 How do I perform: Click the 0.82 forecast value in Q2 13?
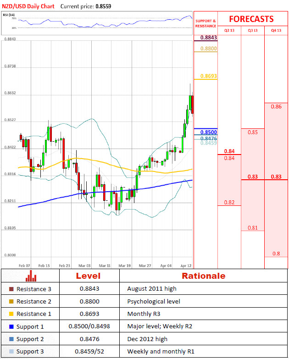point(229,202)
